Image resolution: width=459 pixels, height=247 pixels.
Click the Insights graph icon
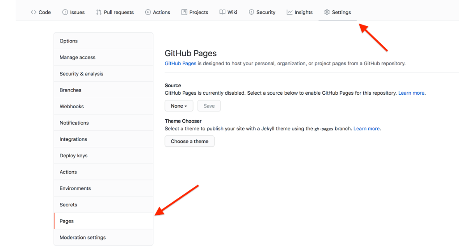point(290,13)
